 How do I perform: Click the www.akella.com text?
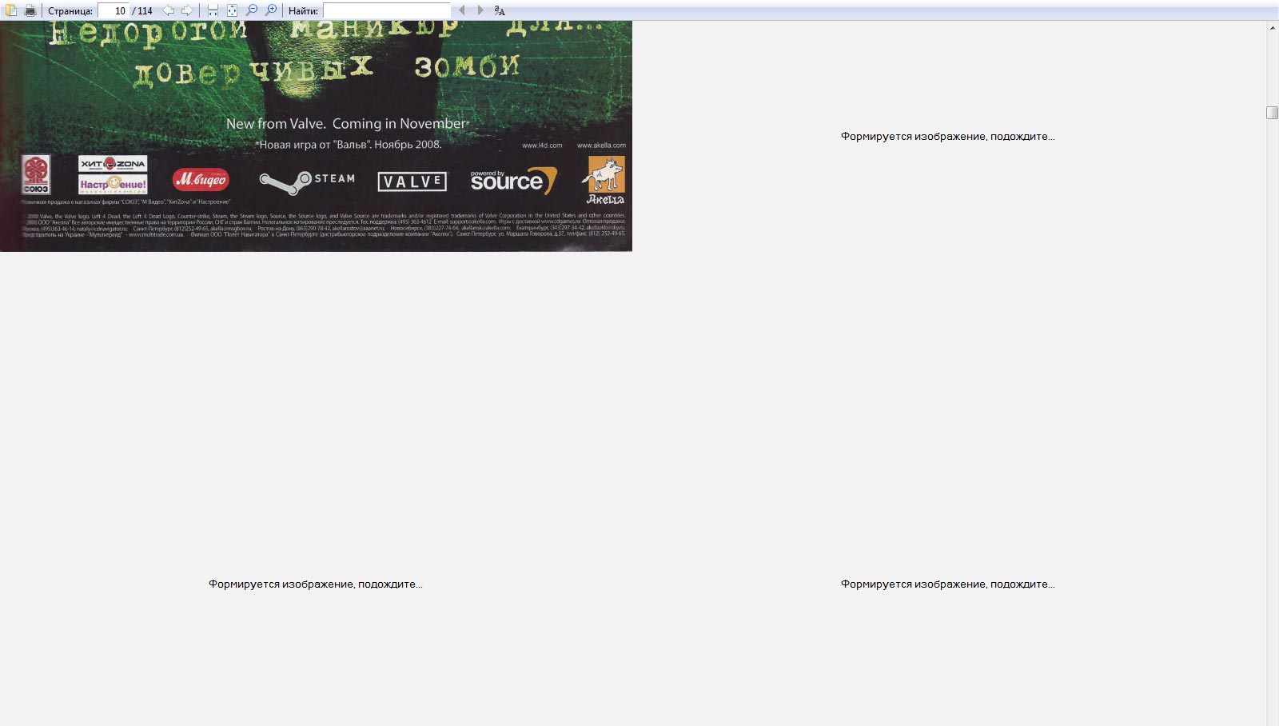601,146
